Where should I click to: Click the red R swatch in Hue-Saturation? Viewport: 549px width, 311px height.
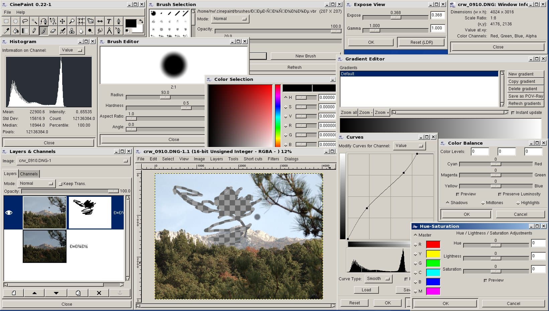433,245
